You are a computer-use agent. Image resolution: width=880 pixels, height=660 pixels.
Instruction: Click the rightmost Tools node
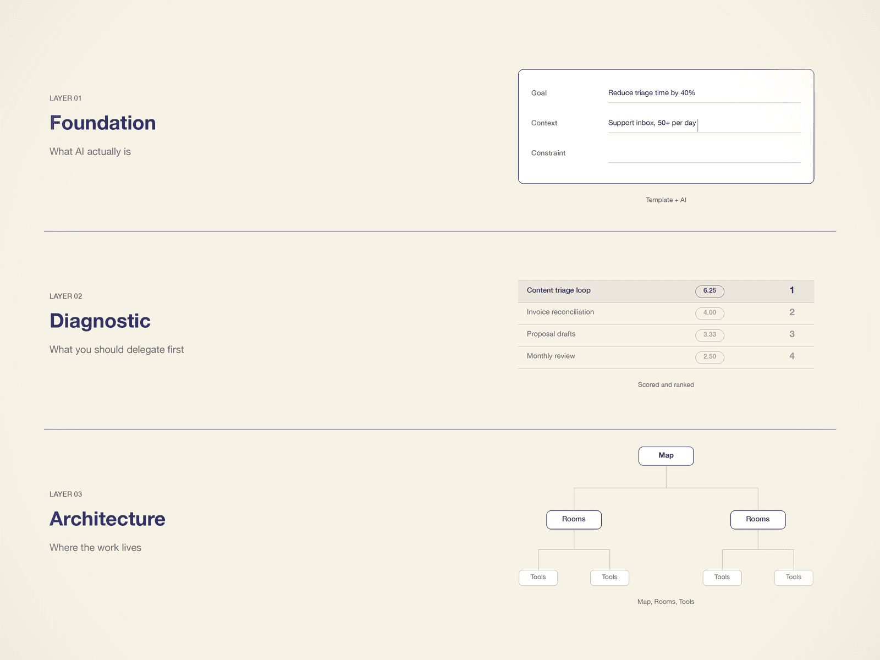(793, 577)
